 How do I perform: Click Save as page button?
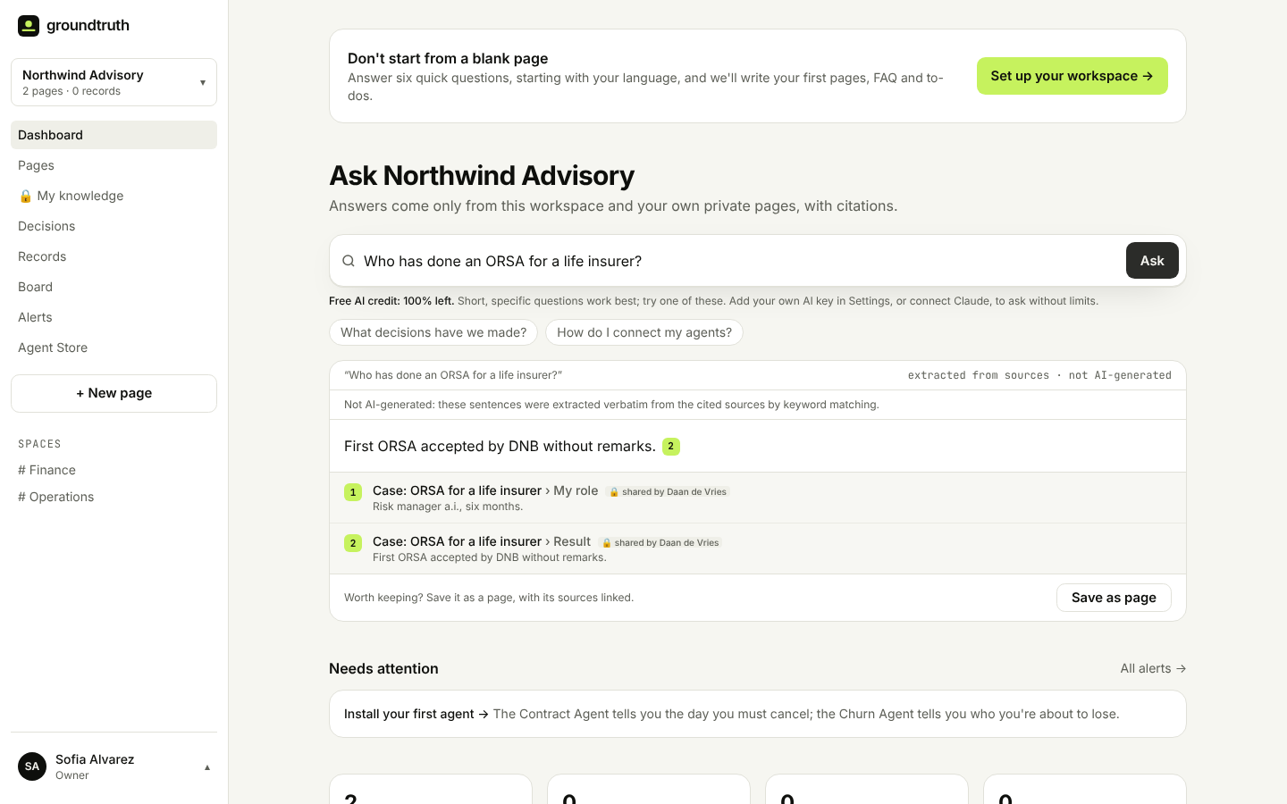click(x=1114, y=598)
